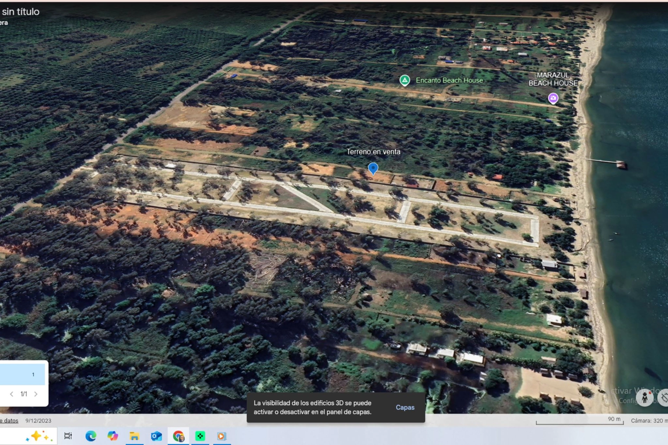Go to next slide with right chevron

(36, 394)
